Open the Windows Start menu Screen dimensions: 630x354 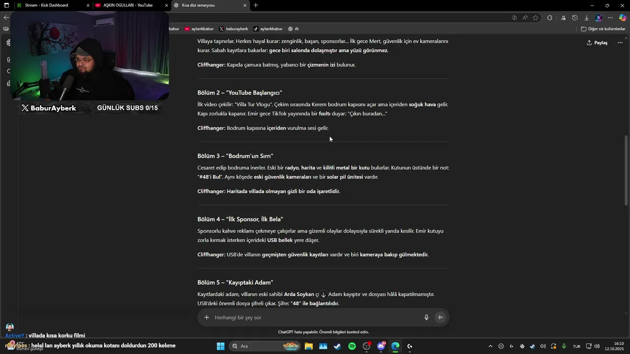click(x=220, y=346)
